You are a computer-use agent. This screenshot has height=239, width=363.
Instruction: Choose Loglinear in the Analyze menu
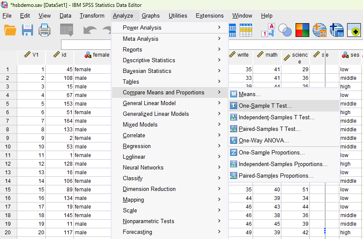tap(170, 157)
